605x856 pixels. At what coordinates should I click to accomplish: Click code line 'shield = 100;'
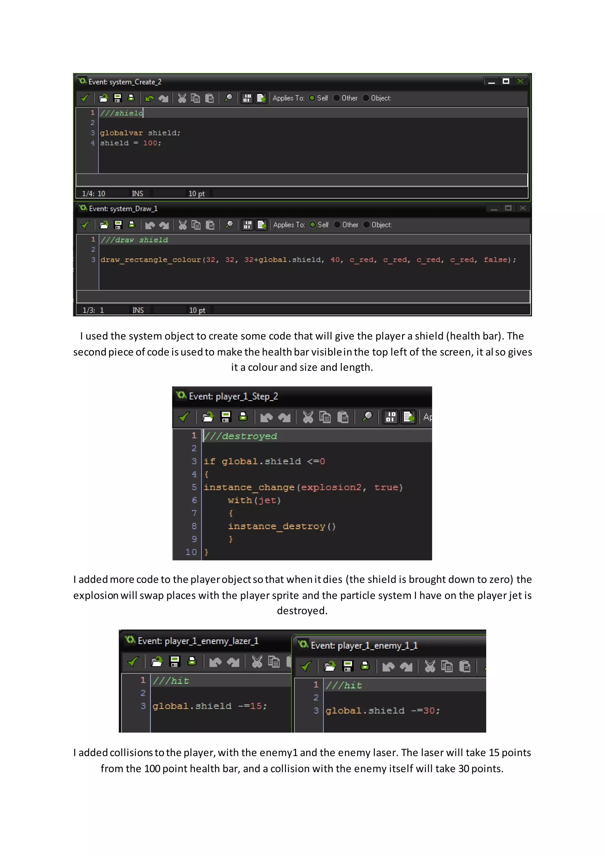(130, 143)
